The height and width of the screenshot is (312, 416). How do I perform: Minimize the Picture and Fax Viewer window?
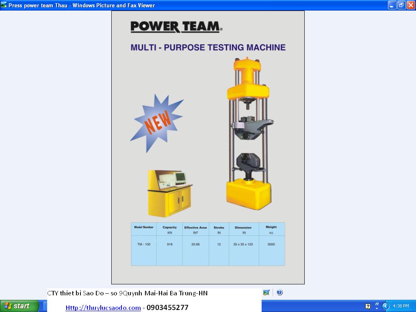392,5
